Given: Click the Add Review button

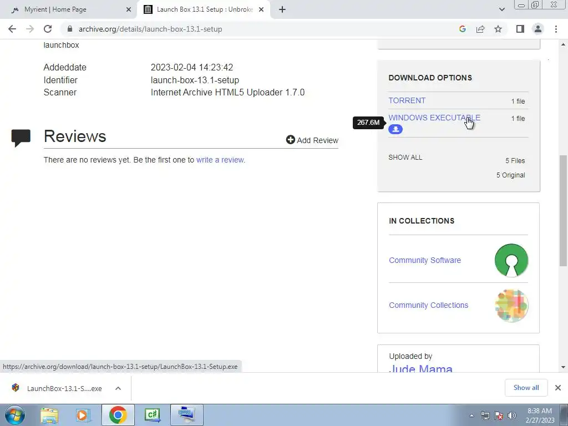Looking at the screenshot, I should 312,140.
